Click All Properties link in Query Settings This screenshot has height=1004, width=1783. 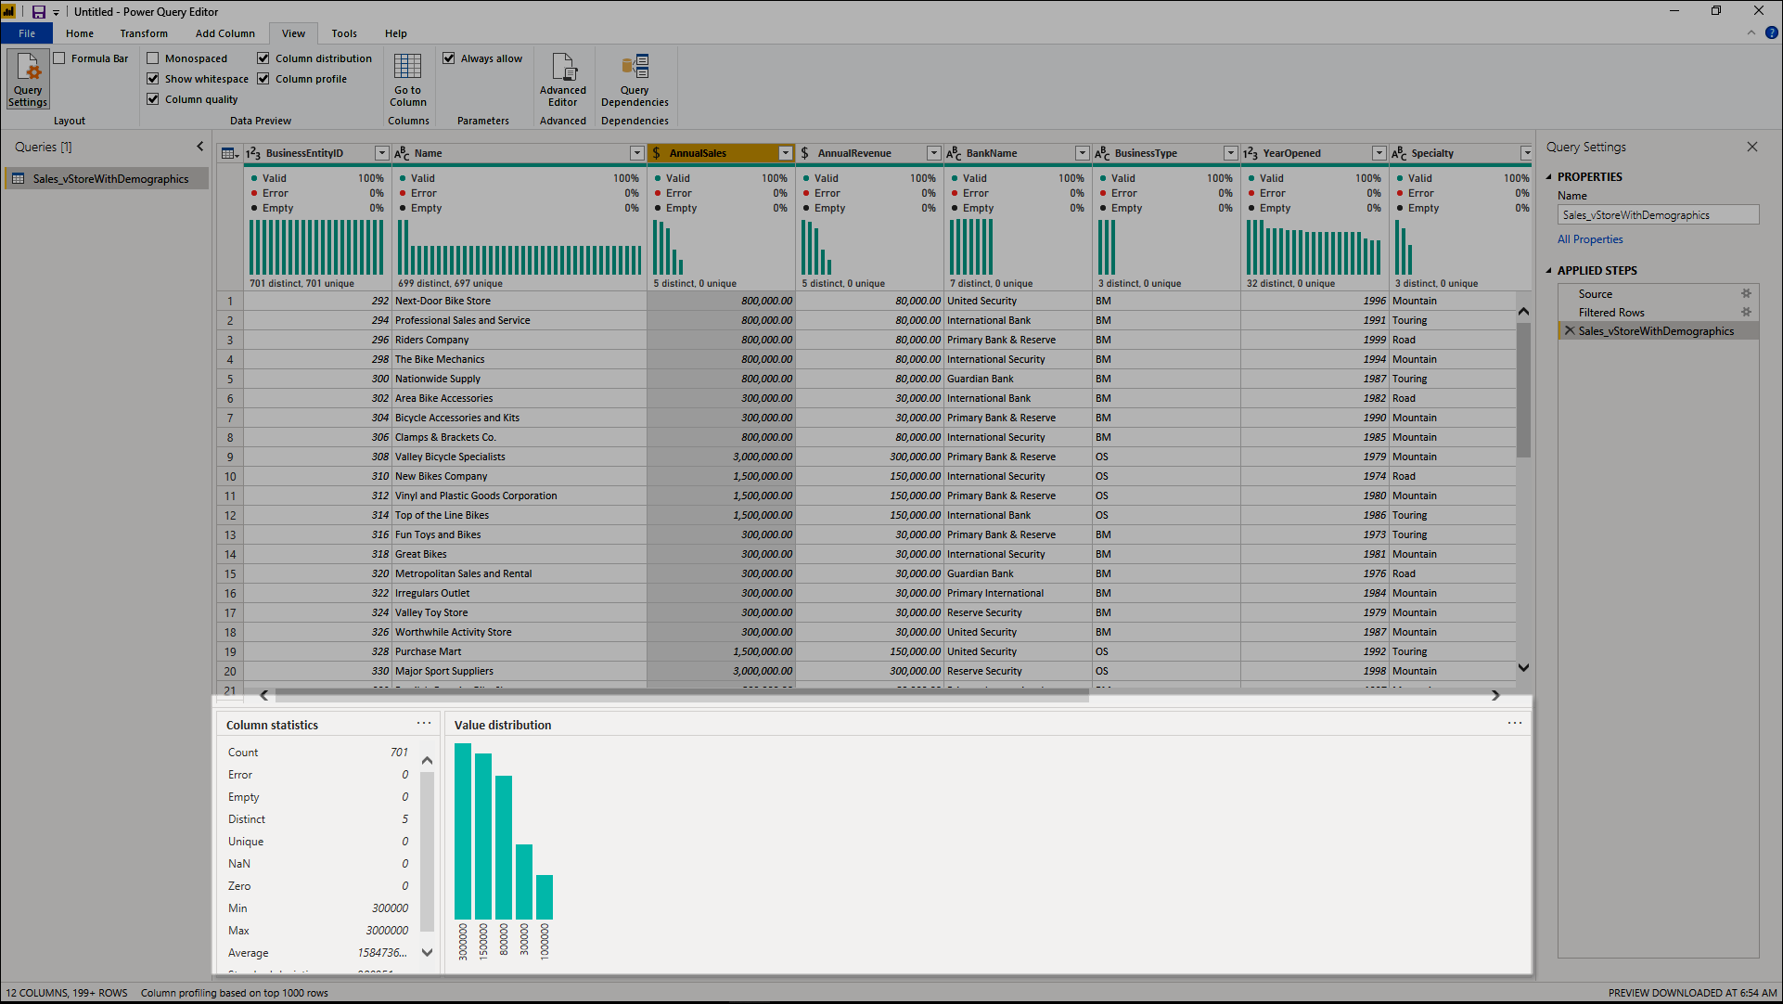pos(1589,238)
